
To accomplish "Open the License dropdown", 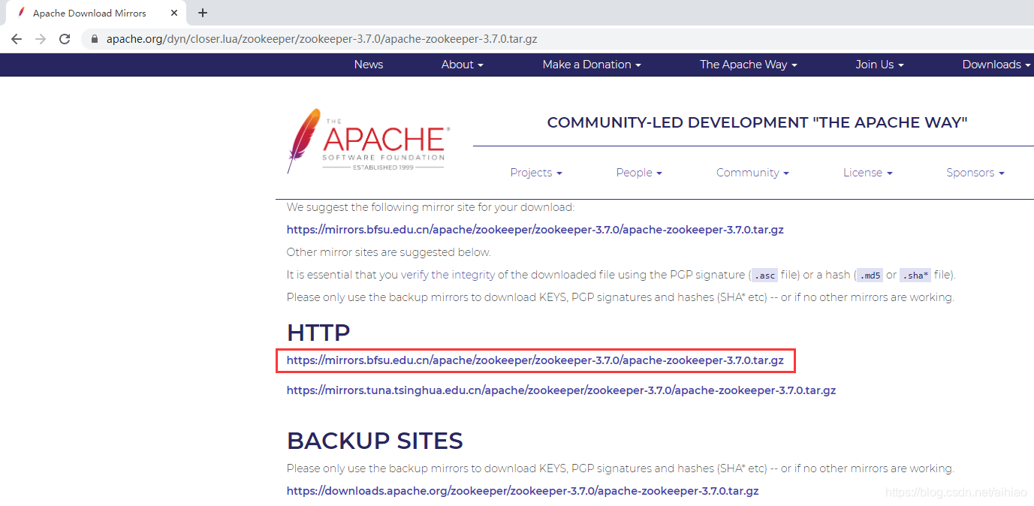I will (868, 173).
